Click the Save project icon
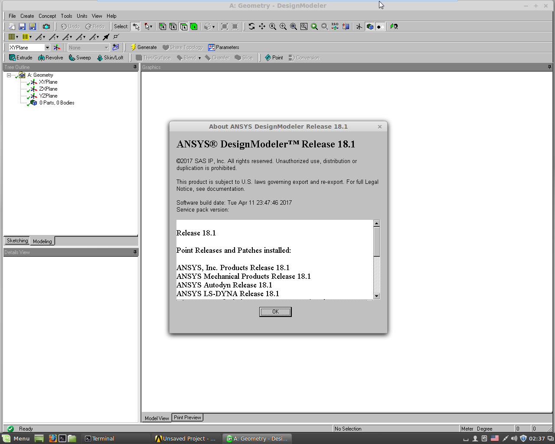 click(22, 26)
